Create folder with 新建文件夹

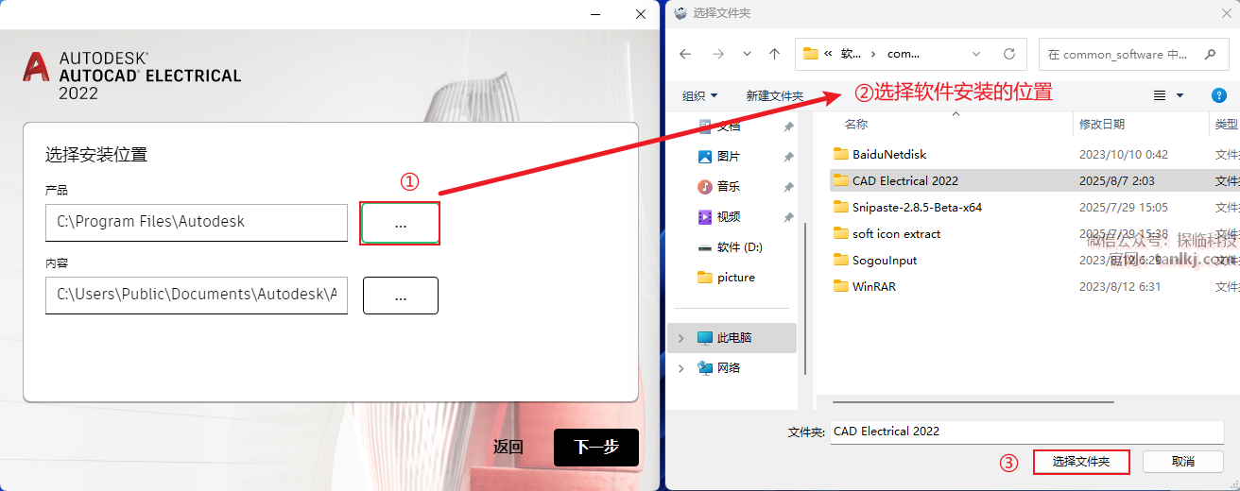[x=775, y=95]
